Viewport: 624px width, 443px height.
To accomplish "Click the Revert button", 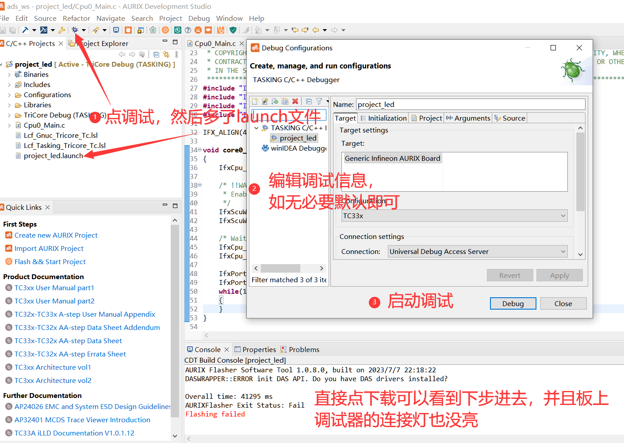I will [x=510, y=276].
